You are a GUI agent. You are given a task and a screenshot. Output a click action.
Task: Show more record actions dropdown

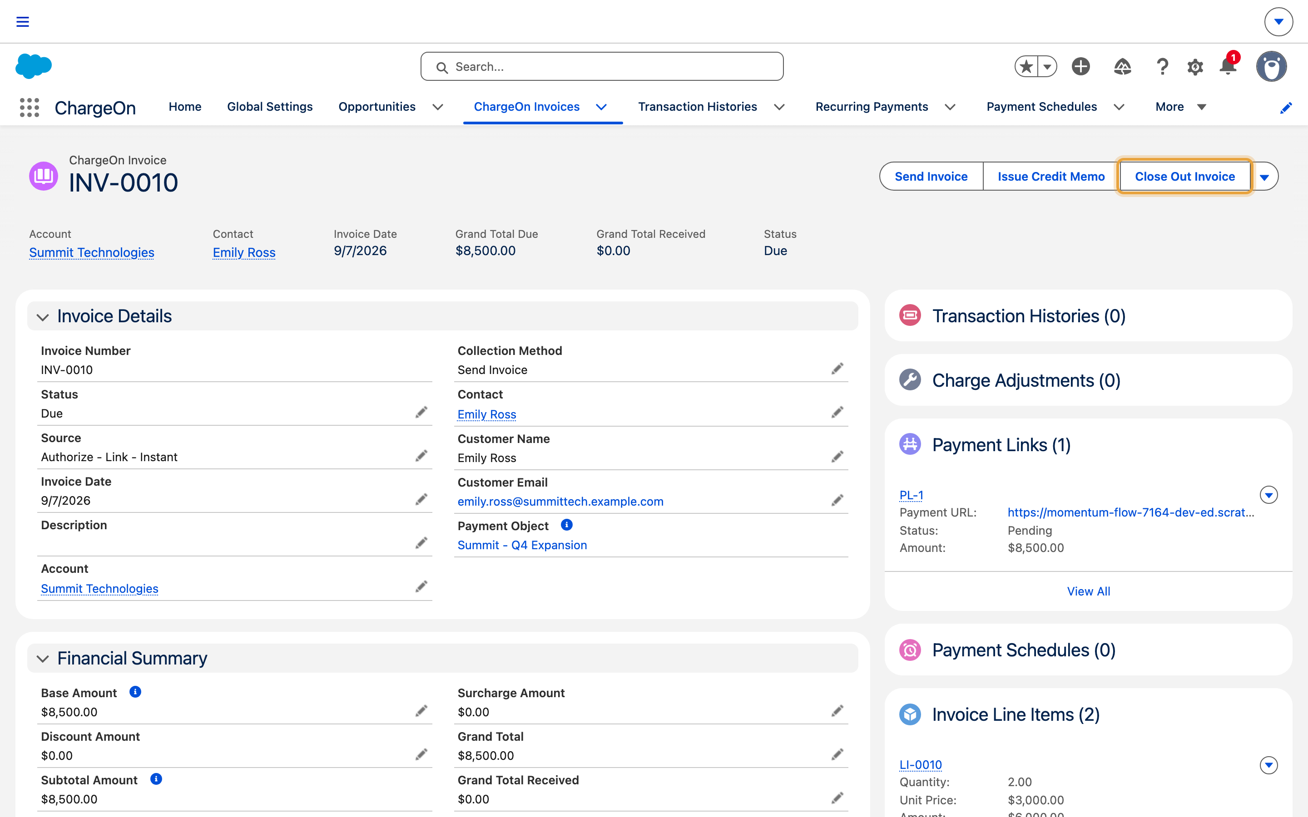pos(1264,177)
